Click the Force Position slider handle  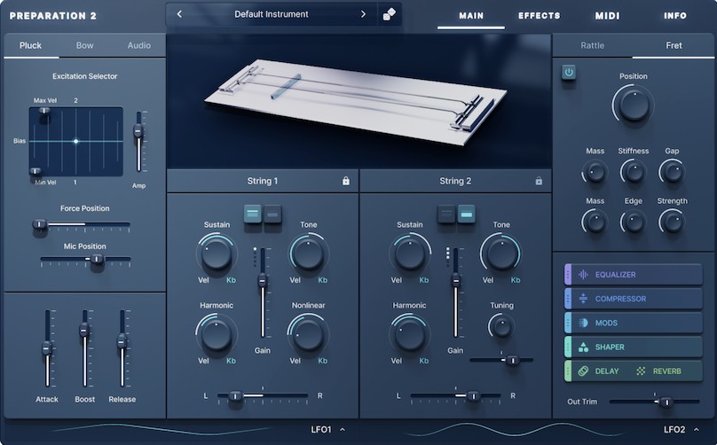click(40, 224)
